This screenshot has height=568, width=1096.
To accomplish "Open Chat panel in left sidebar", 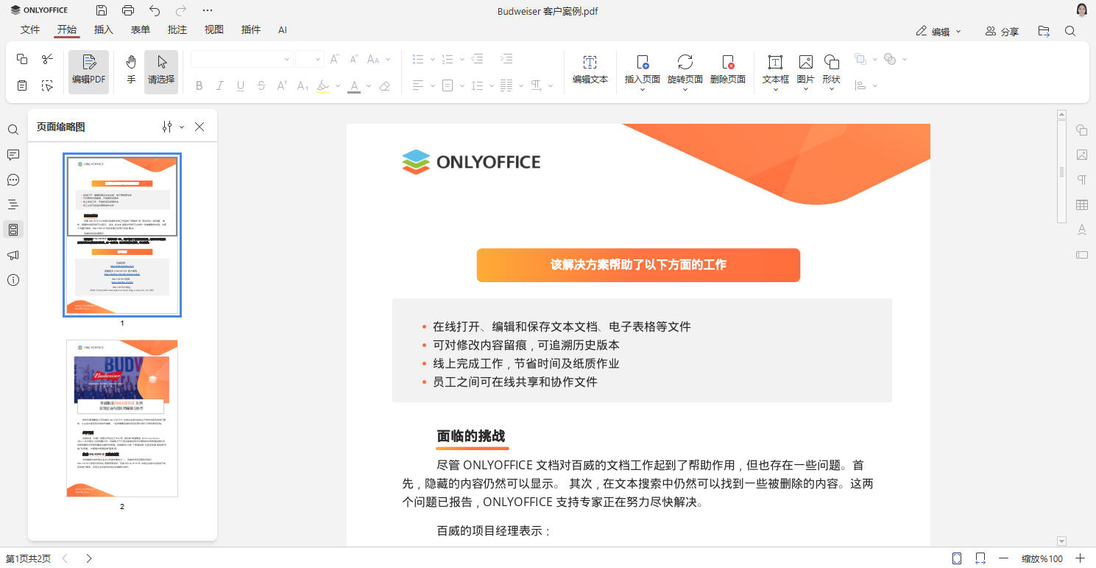I will (x=13, y=180).
